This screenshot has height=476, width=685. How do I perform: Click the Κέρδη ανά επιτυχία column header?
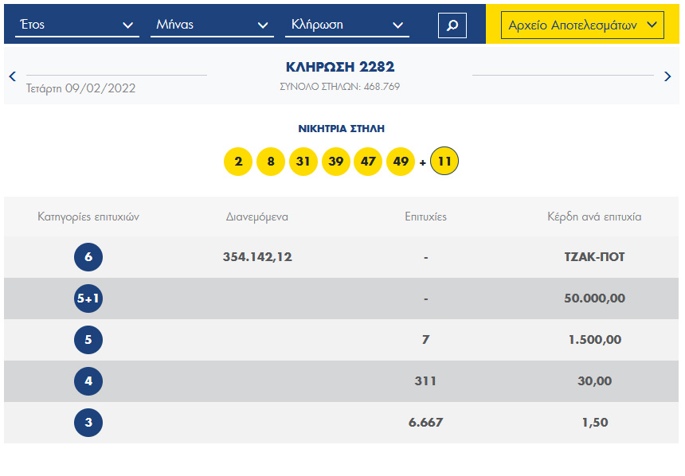[x=594, y=217]
